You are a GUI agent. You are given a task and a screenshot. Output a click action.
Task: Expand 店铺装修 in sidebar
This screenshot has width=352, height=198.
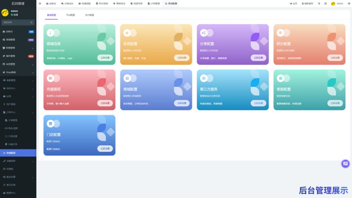[18, 161]
